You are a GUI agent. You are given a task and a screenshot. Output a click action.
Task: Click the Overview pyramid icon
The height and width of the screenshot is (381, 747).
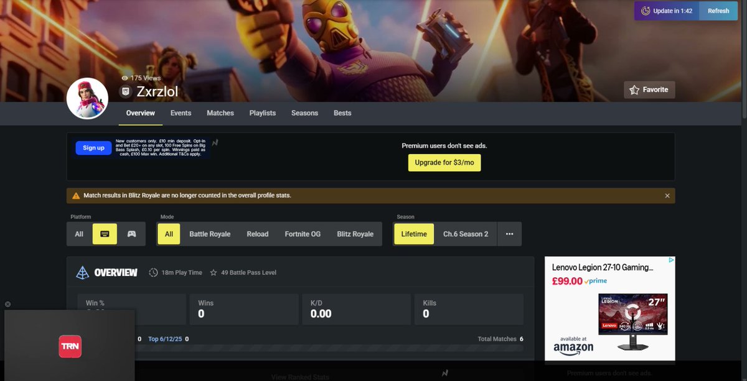(83, 273)
